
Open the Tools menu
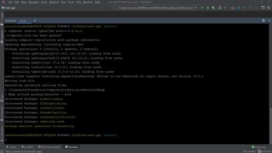(71, 2)
